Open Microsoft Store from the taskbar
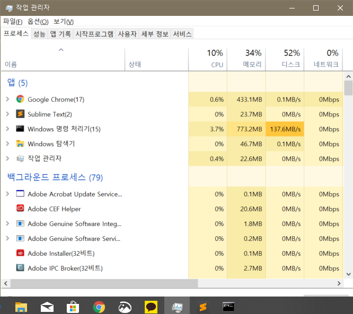The height and width of the screenshot is (314, 353). (x=73, y=307)
